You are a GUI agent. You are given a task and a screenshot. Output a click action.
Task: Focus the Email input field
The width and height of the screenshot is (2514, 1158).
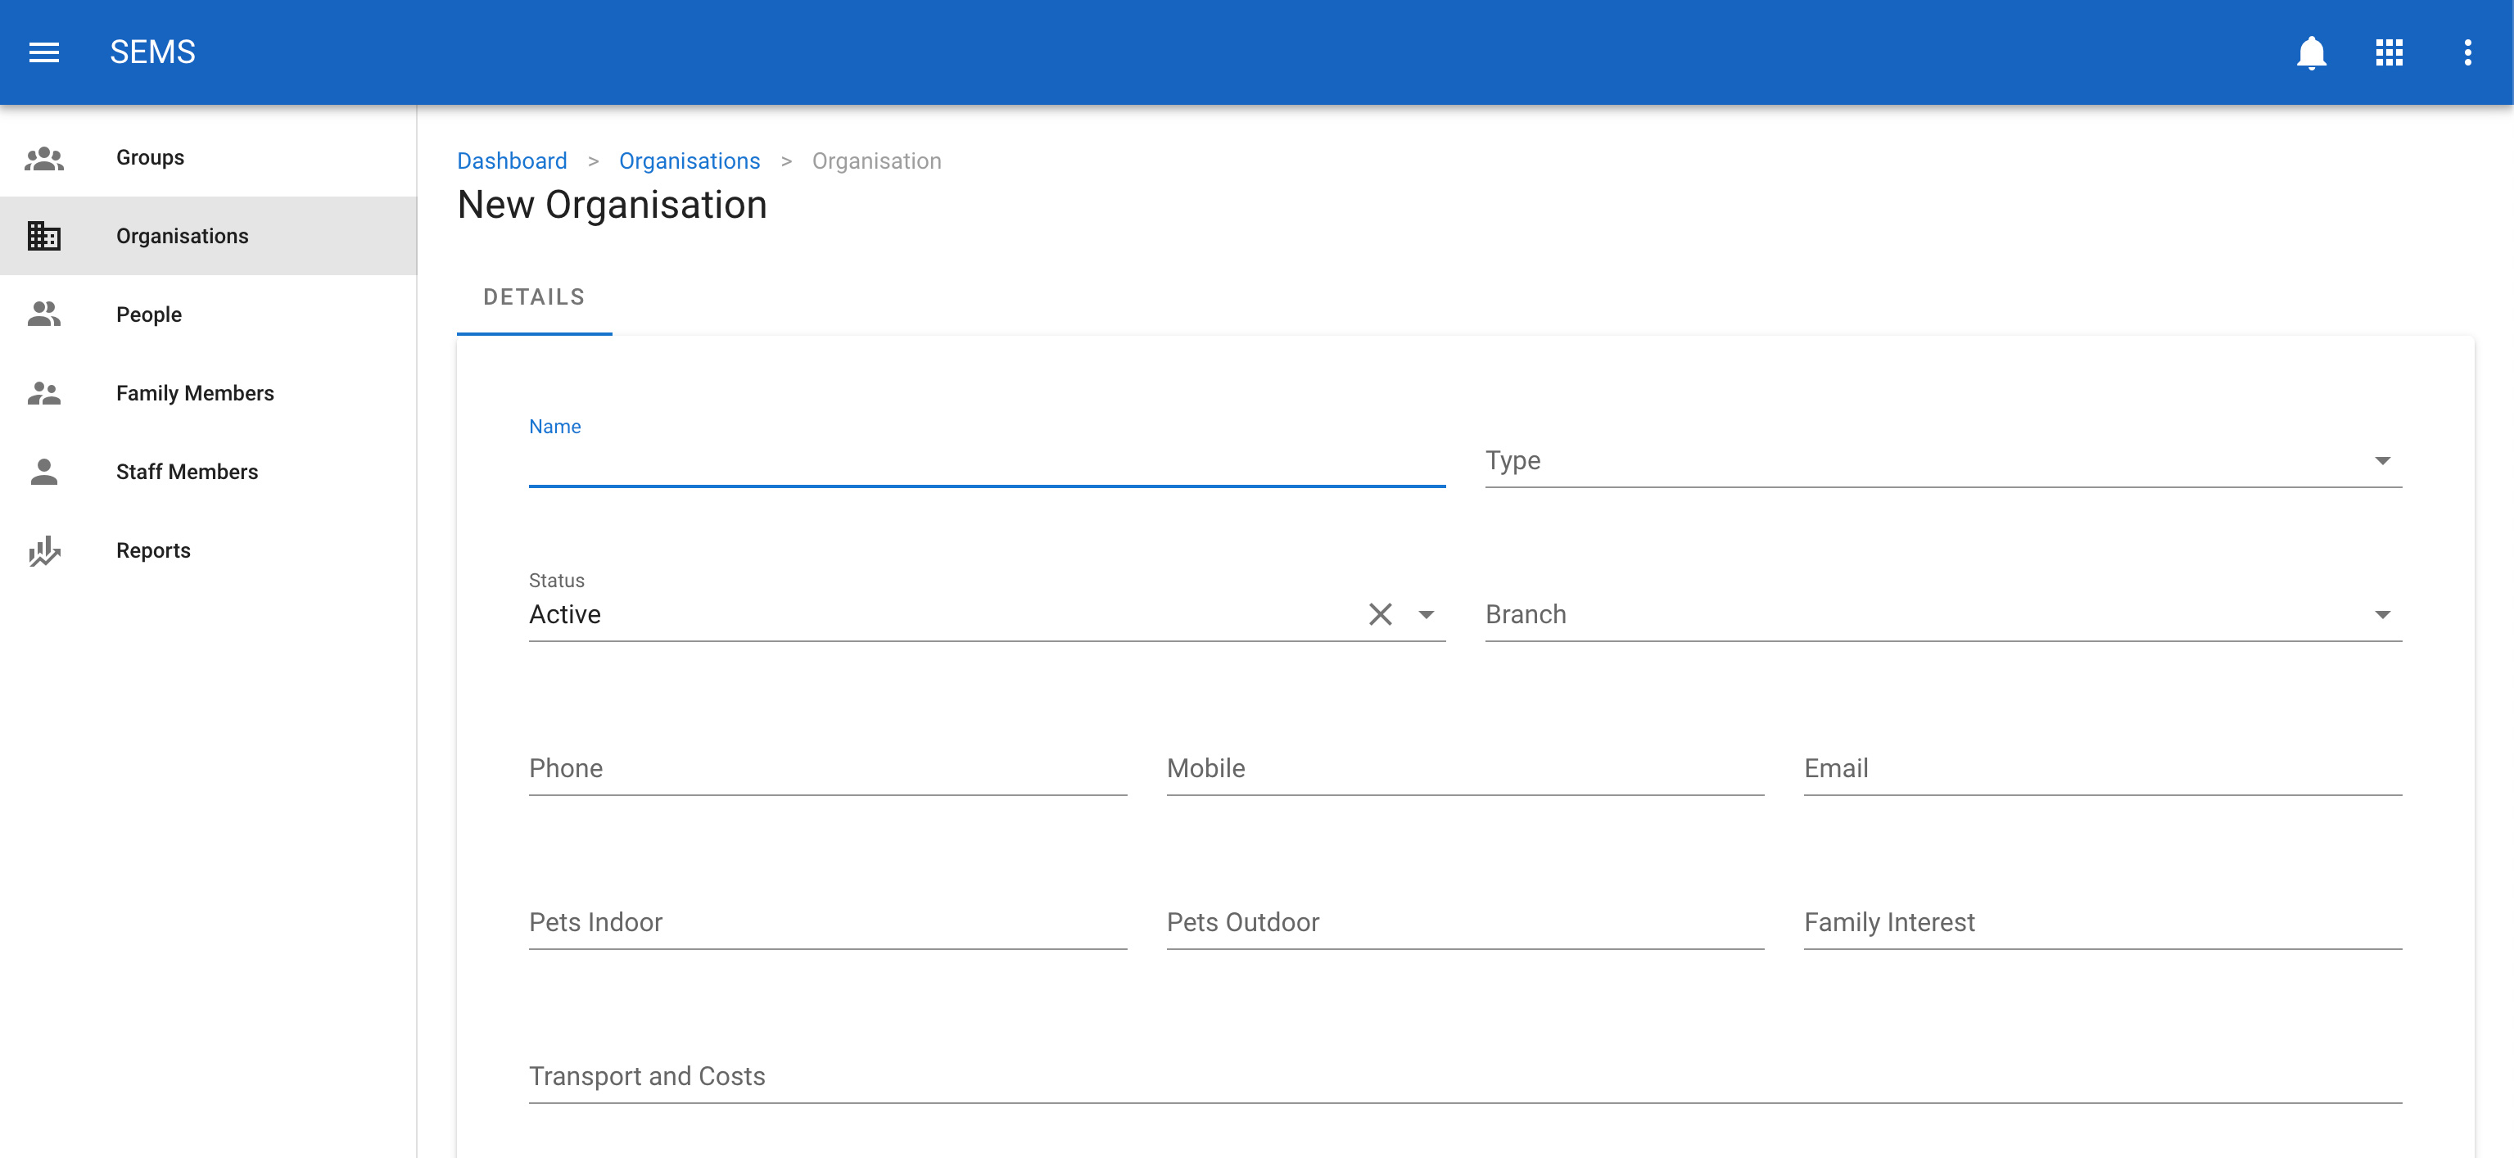click(x=2102, y=768)
